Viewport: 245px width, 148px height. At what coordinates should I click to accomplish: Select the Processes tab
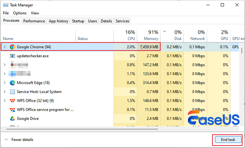click(11, 20)
